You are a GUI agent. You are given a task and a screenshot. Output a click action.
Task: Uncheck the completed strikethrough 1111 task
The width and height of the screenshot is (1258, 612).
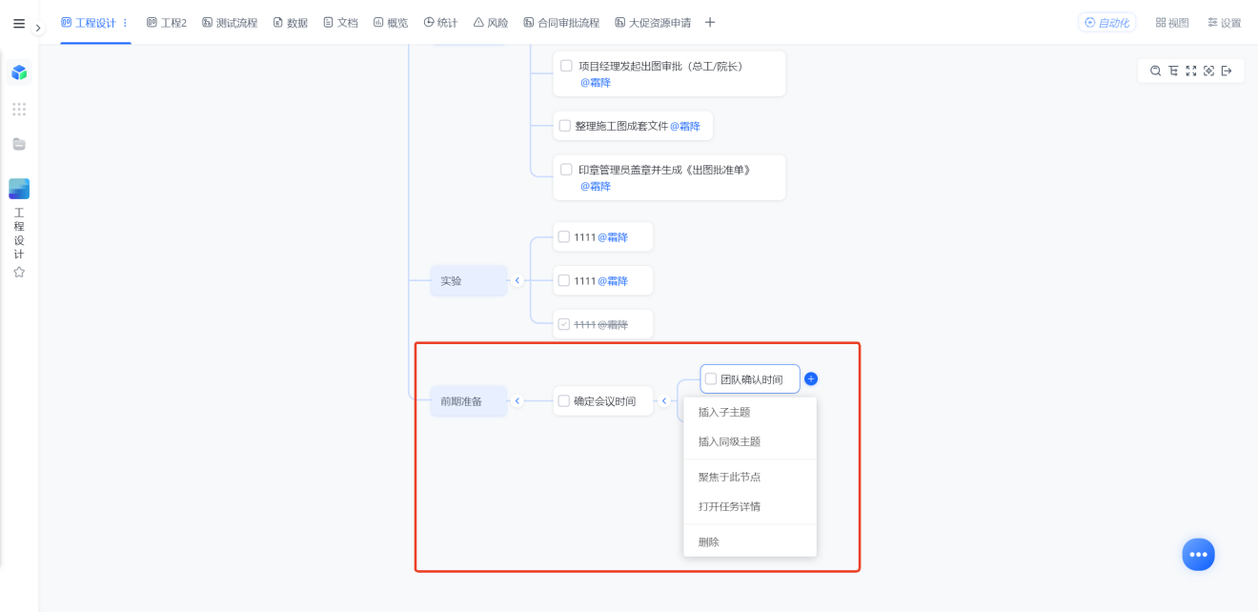tap(564, 324)
